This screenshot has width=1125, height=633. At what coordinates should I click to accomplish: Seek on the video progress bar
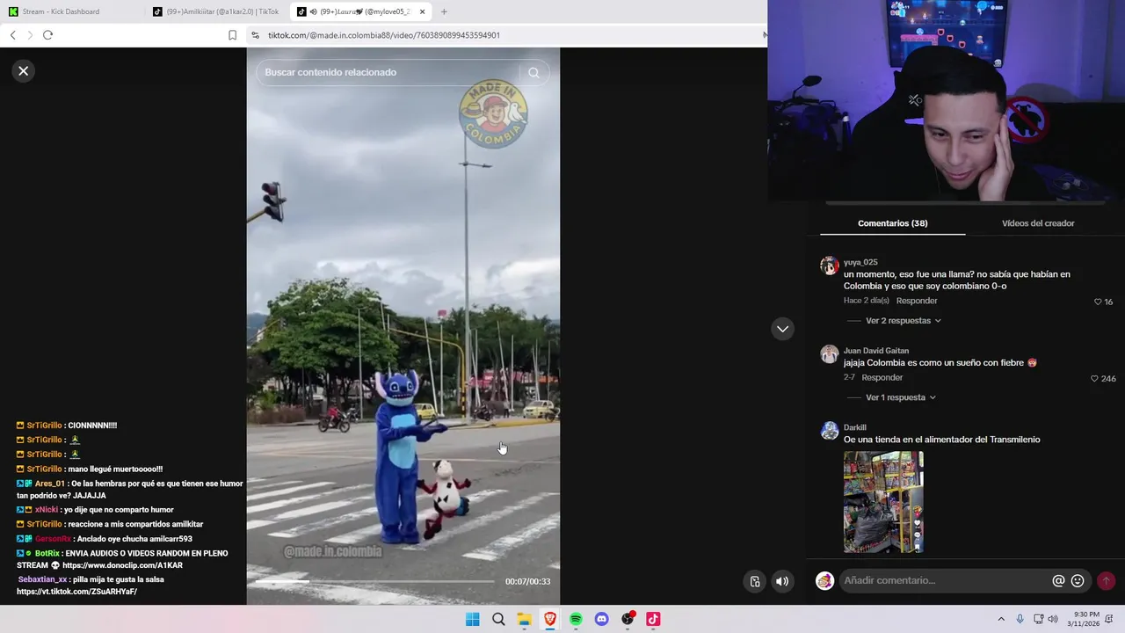point(374,581)
